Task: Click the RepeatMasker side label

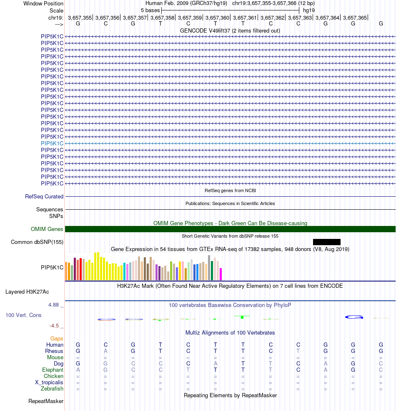Action: tap(46, 401)
